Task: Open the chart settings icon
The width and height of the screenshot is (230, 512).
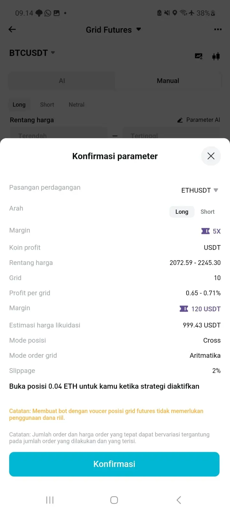Action: 199,56
